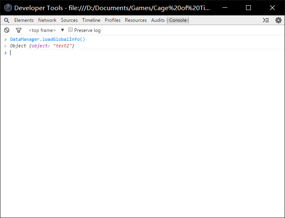
Task: Minimize the Developer Tools window
Action: coord(225,8)
